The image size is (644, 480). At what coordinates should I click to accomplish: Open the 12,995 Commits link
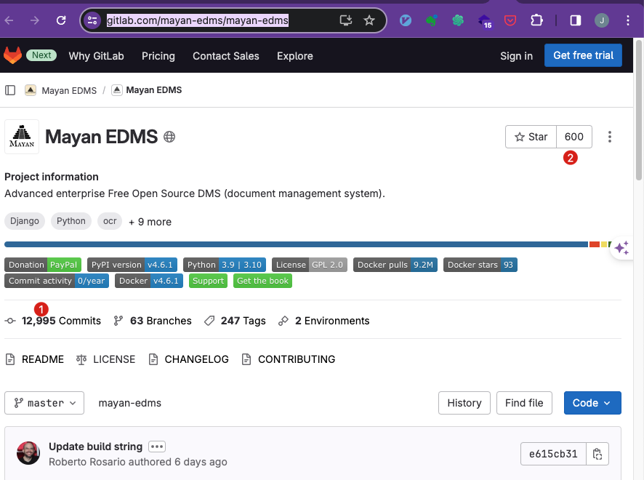point(61,321)
